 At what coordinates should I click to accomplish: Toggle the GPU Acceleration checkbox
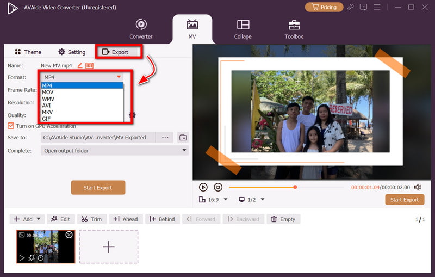click(x=11, y=126)
